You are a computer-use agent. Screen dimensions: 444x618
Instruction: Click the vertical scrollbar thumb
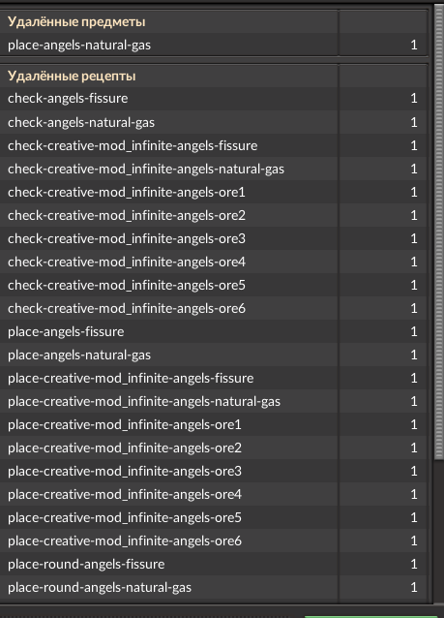click(438, 232)
